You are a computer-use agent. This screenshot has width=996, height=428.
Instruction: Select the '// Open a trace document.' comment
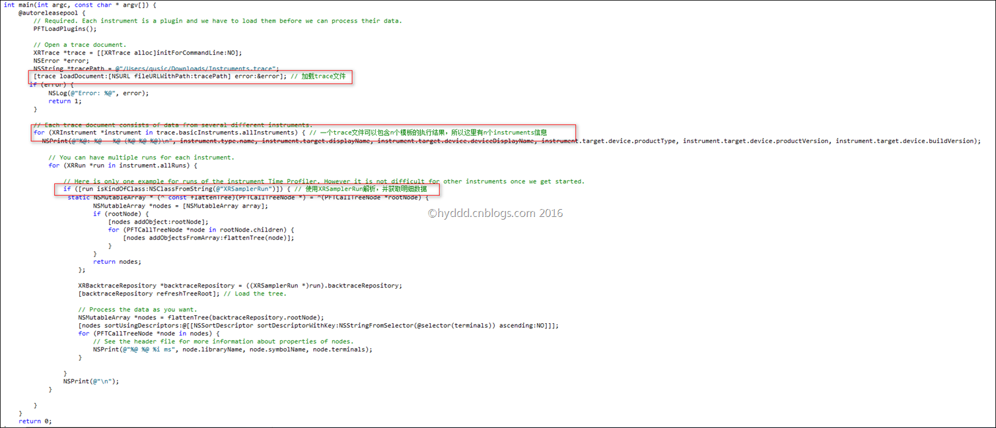pyautogui.click(x=79, y=45)
